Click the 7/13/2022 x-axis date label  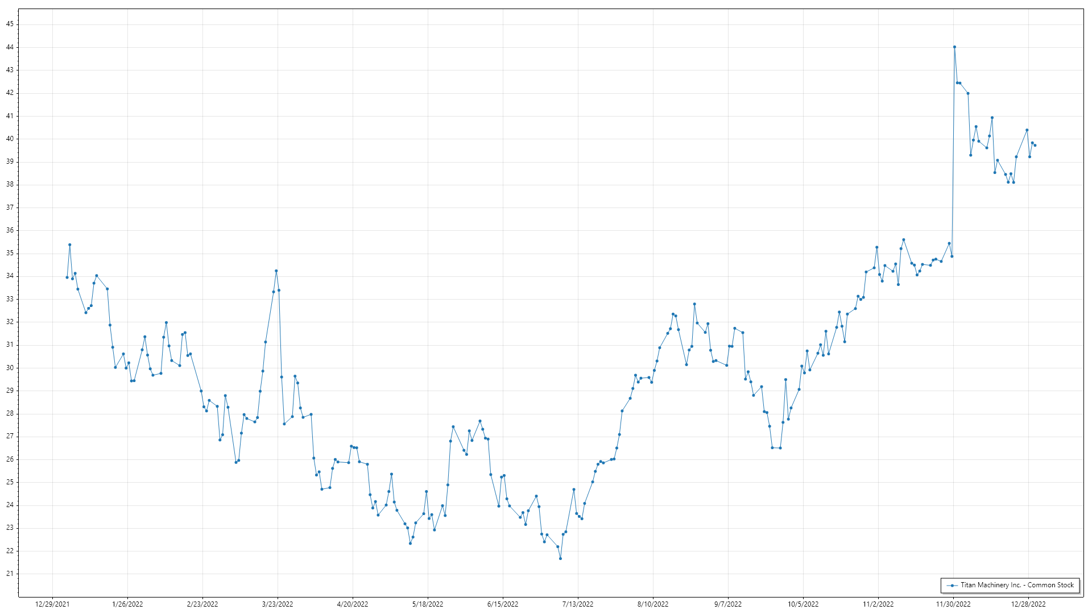(578, 604)
